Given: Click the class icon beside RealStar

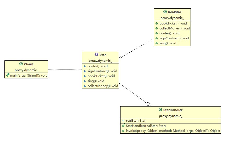Looking at the screenshot, I should point(165,12).
